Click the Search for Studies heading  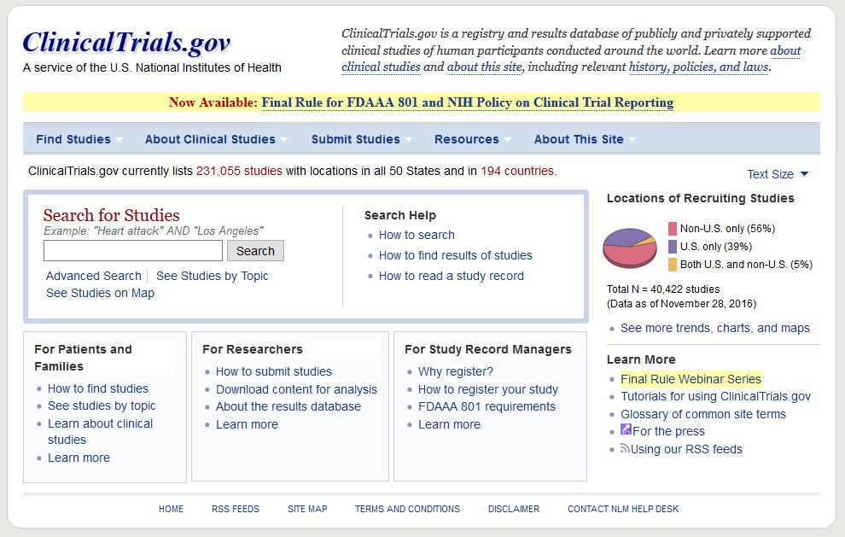click(x=112, y=215)
